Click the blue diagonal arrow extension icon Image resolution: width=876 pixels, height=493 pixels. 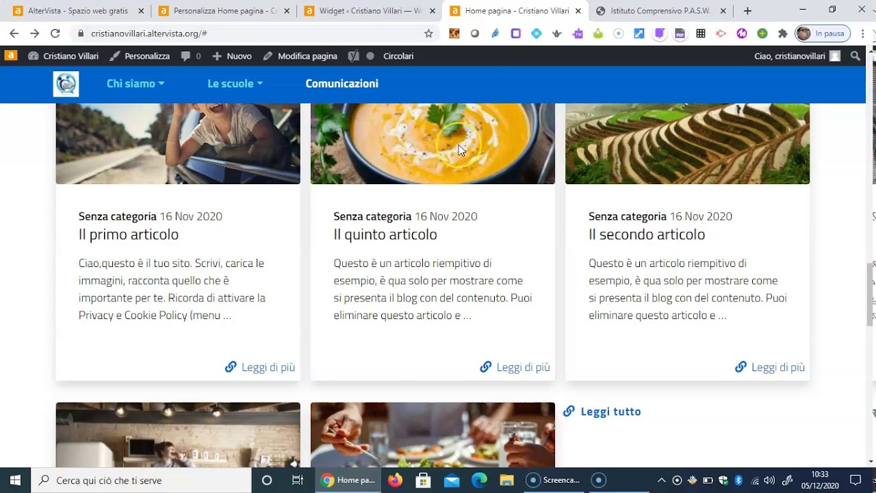[x=639, y=34]
